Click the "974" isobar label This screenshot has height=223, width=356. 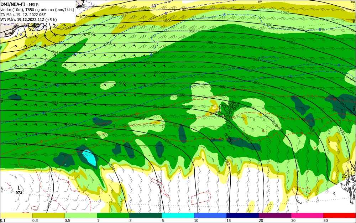pyautogui.click(x=50, y=204)
